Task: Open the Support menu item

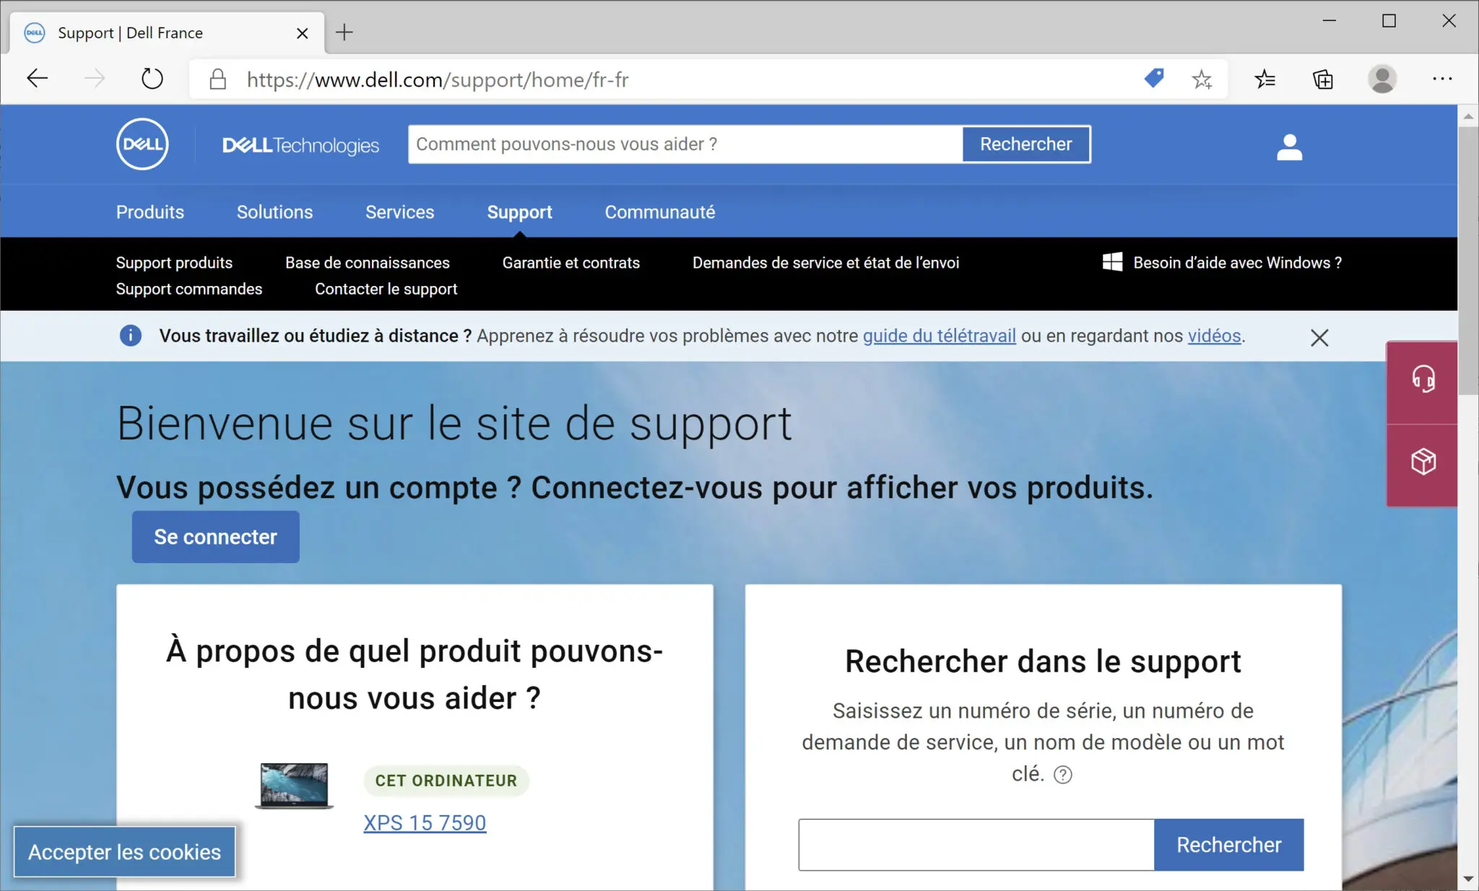Action: (519, 212)
